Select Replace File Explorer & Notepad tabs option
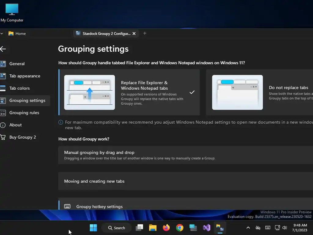This screenshot has width=313, height=235. point(129,92)
